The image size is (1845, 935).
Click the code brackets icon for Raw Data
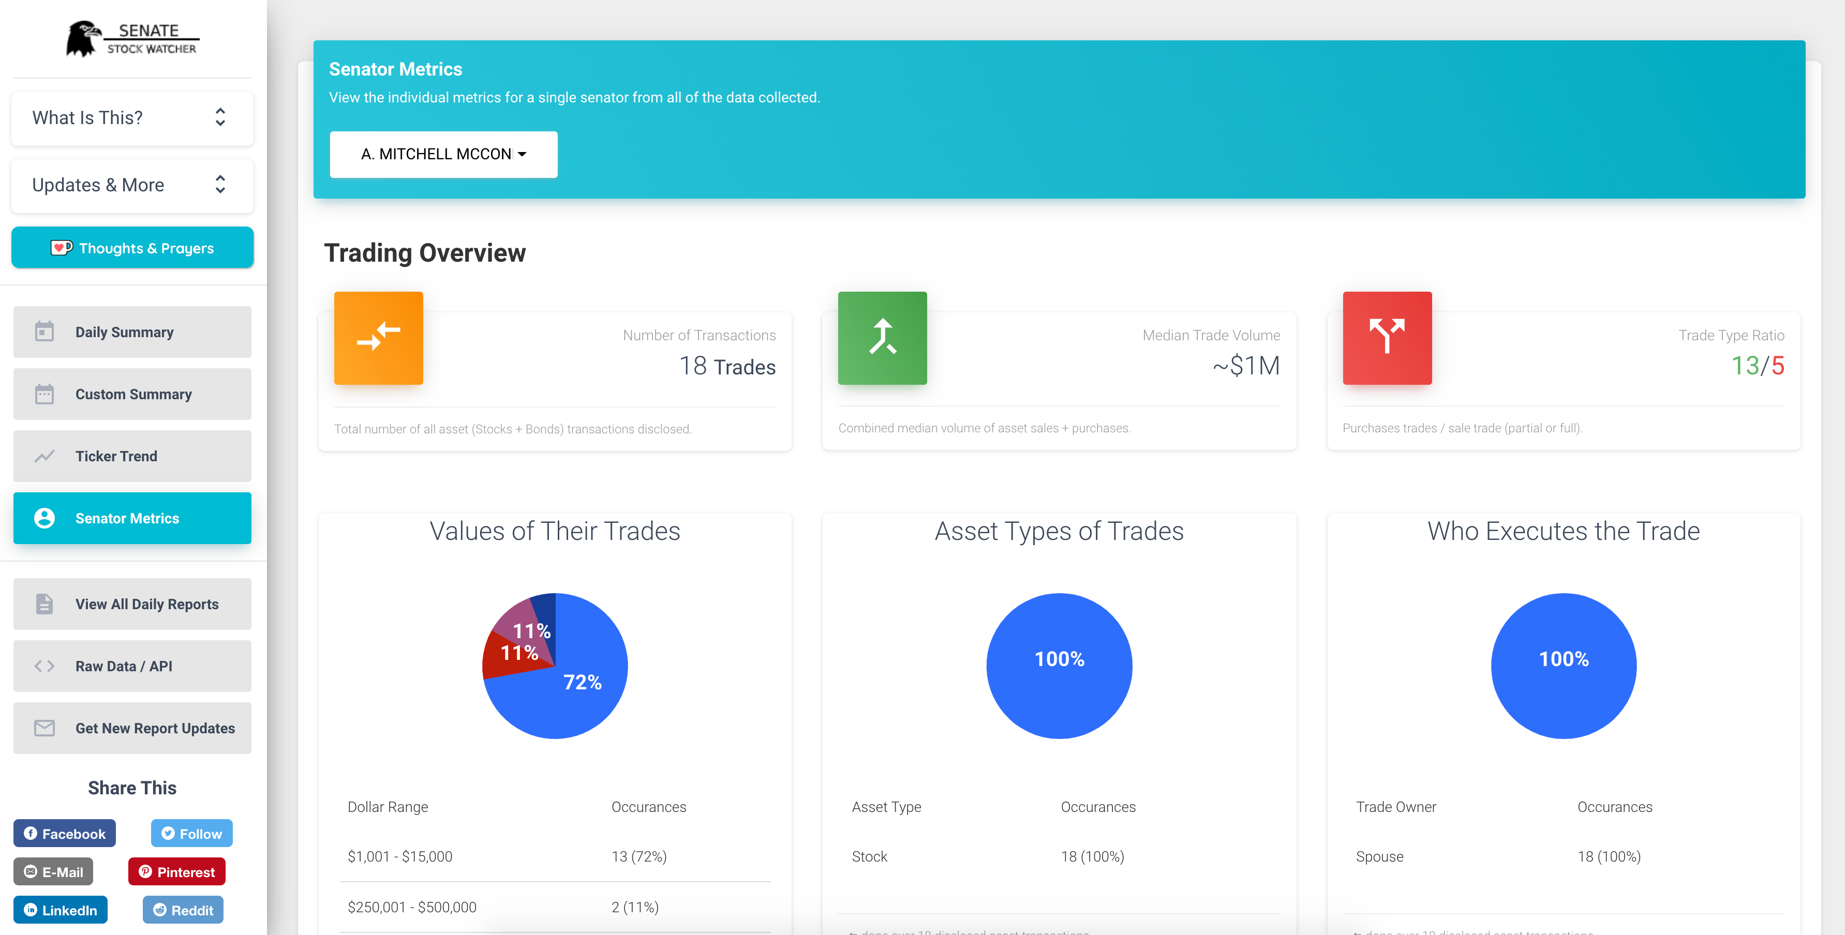click(x=44, y=666)
